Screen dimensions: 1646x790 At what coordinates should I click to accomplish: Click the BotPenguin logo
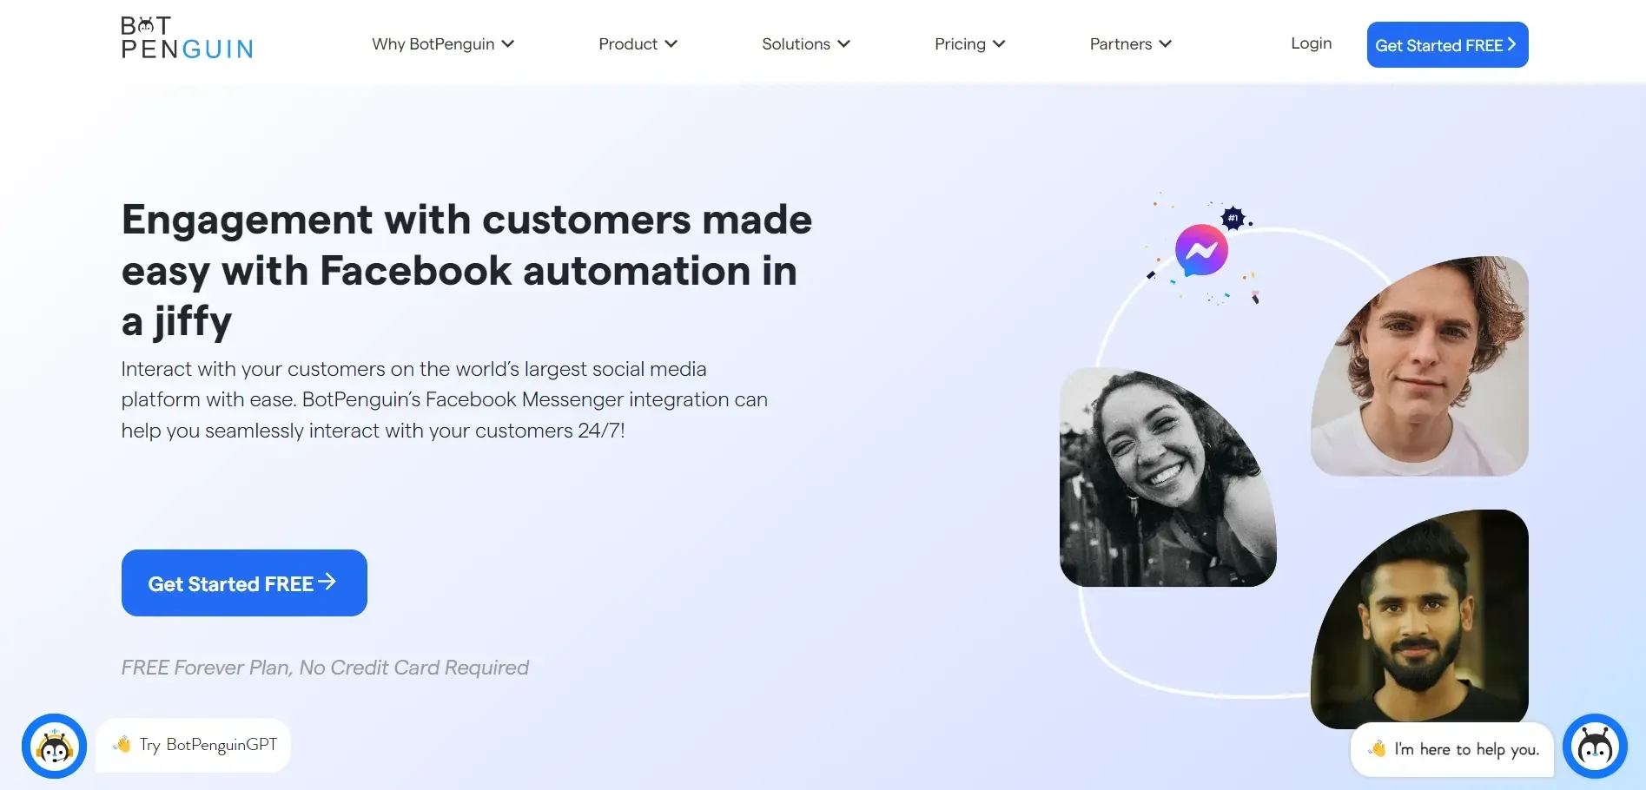click(x=187, y=38)
